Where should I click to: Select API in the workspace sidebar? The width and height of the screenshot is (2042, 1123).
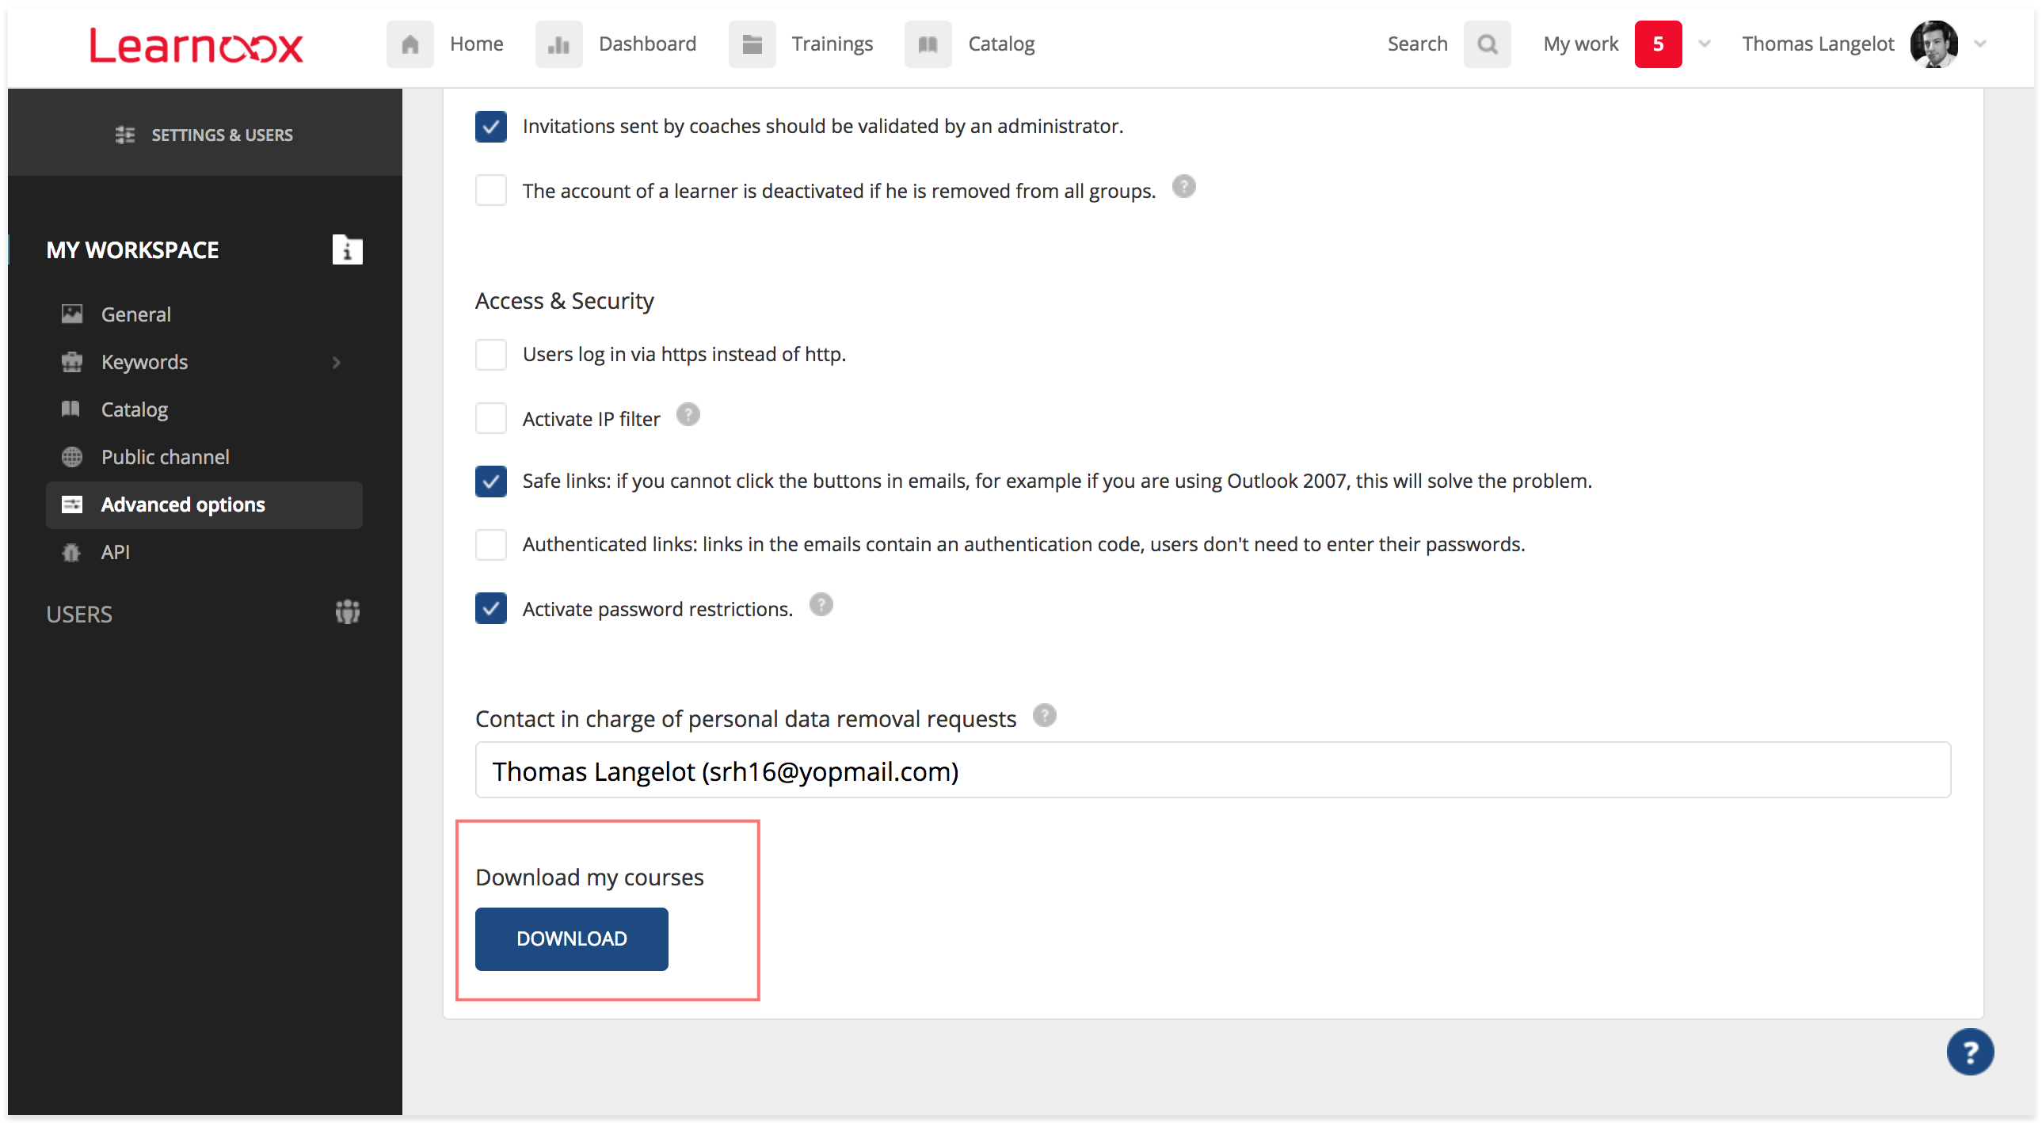115,552
